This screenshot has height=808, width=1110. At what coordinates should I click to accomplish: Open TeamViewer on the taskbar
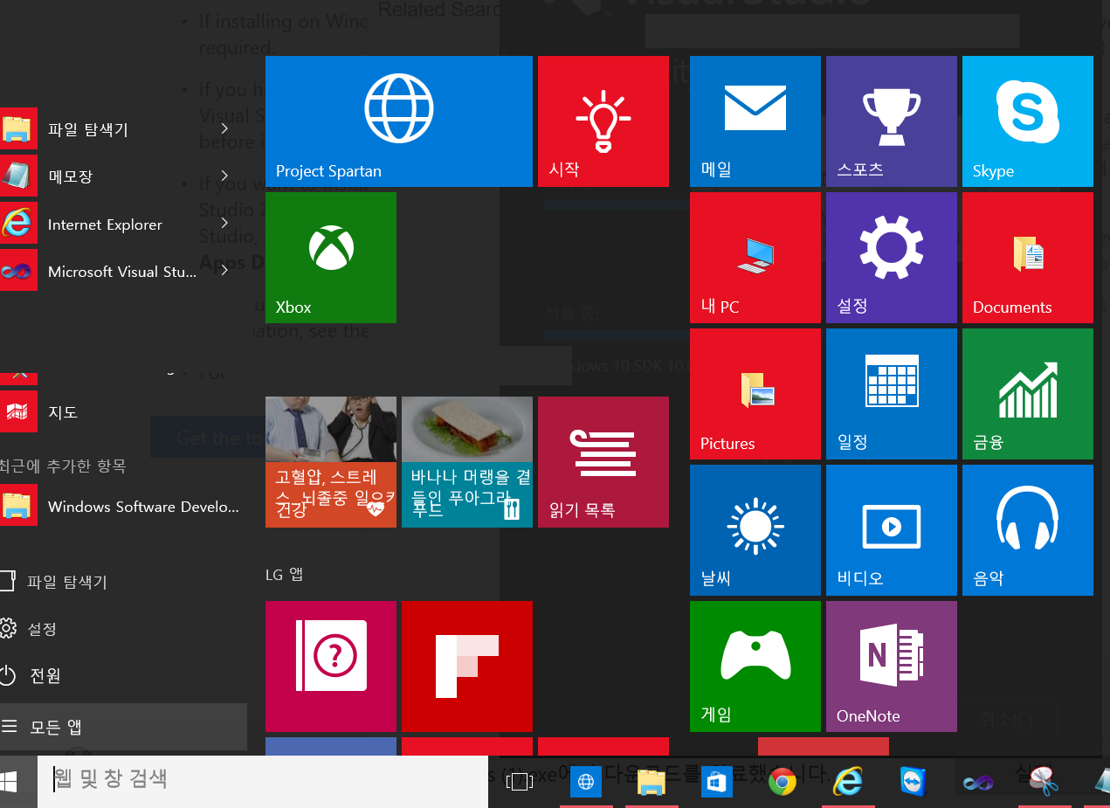point(913,782)
